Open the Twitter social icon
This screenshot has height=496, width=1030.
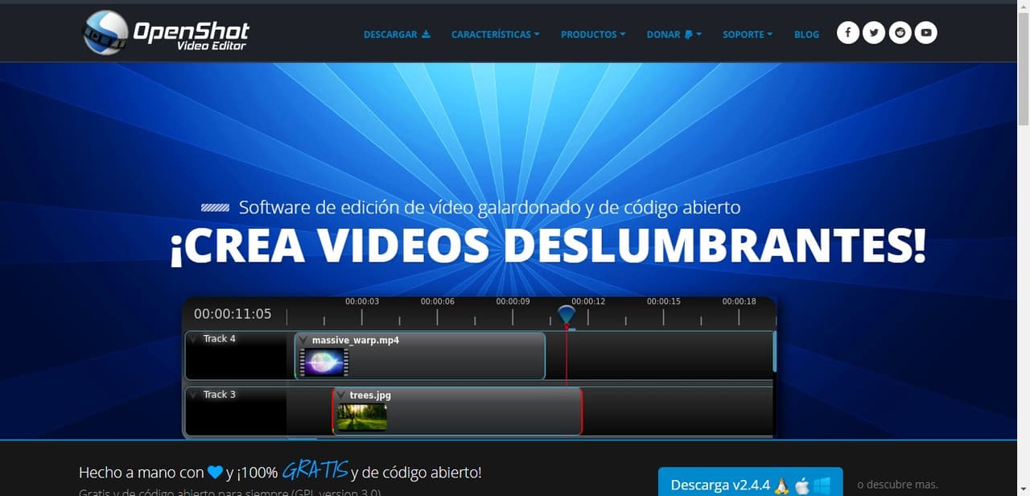point(874,33)
